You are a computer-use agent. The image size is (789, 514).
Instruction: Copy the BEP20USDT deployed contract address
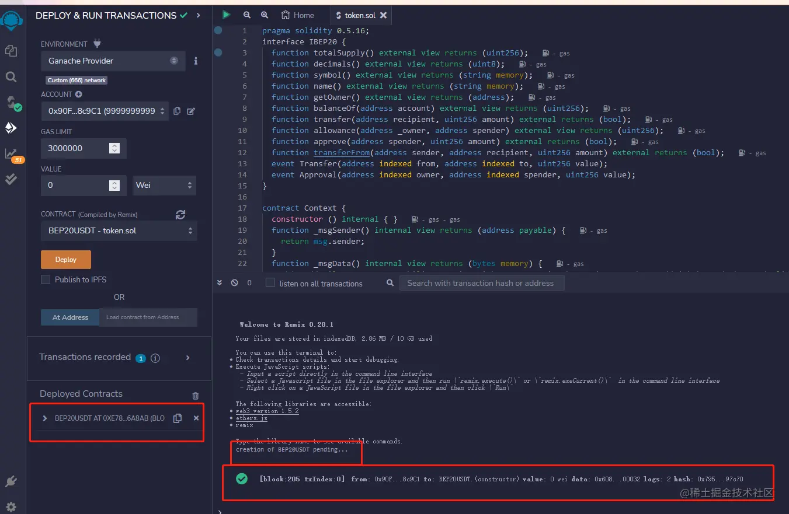click(178, 418)
